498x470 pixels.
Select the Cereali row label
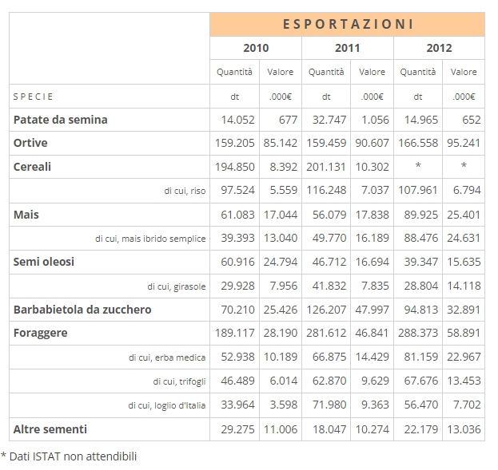point(33,167)
